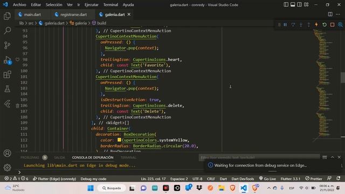Restart the debug session

[x=325, y=24]
